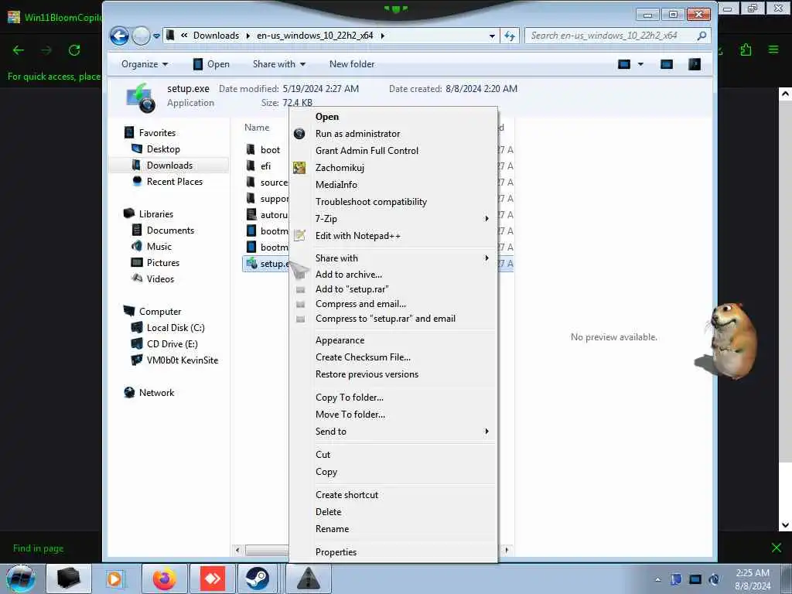Screen dimensions: 792x594
Task: Select Add to "setup.rar"
Action: pos(393,289)
